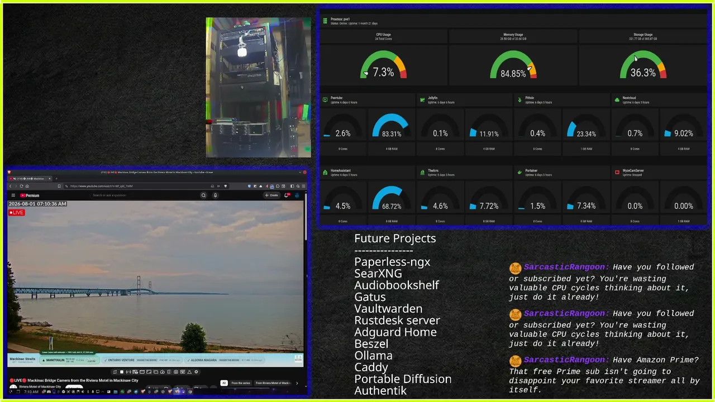This screenshot has width=715, height=402.
Task: Click 'Ollama' in Future Projects list
Action: [x=373, y=356]
